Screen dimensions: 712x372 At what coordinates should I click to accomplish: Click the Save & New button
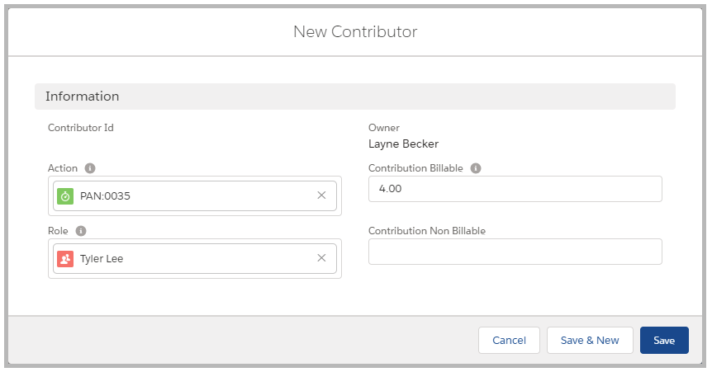590,340
